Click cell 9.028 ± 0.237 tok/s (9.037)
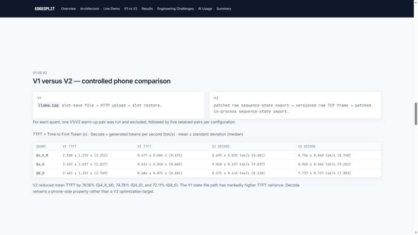Screen dimensions: 418x235 click(239, 164)
